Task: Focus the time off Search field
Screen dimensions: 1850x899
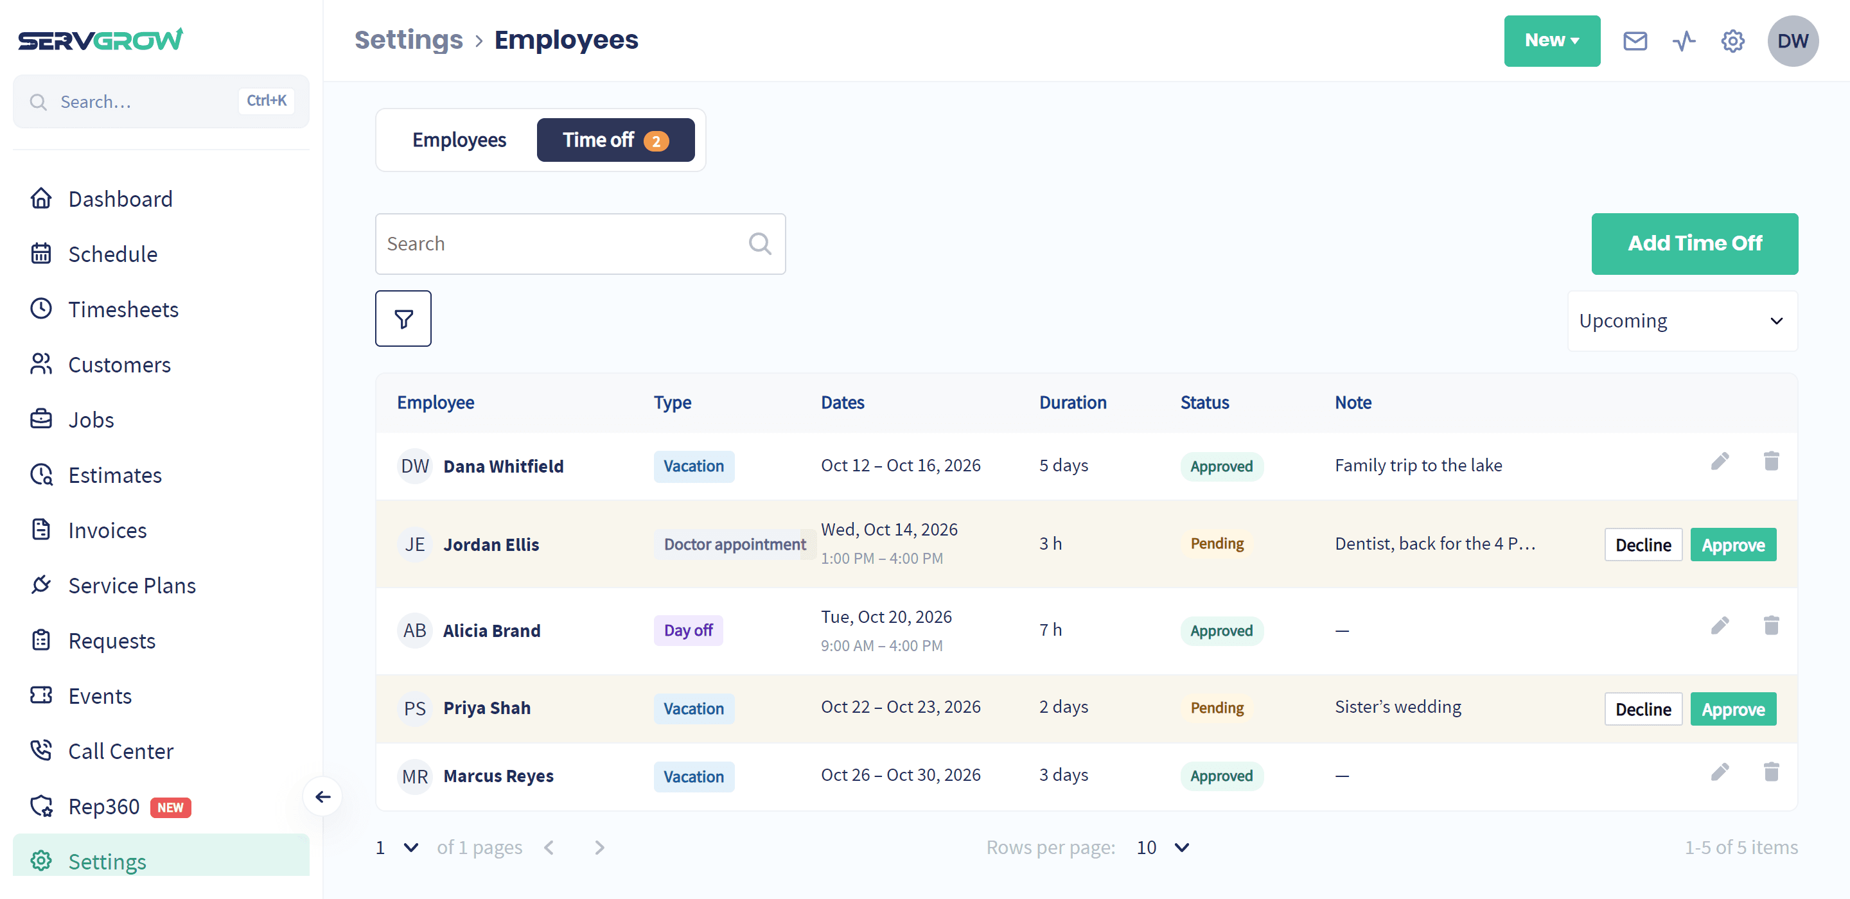Action: [x=579, y=243]
